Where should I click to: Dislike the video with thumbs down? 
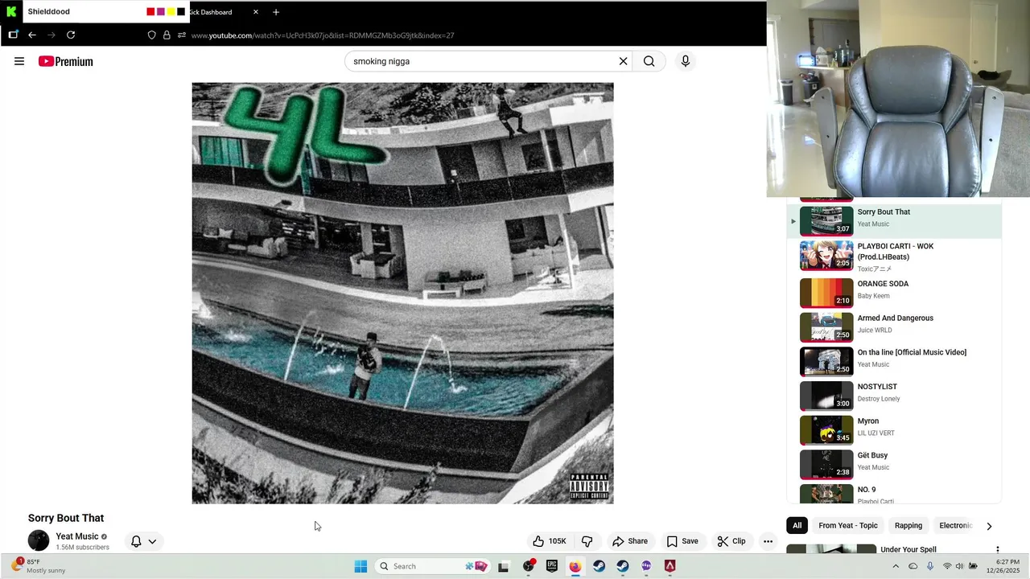point(587,541)
